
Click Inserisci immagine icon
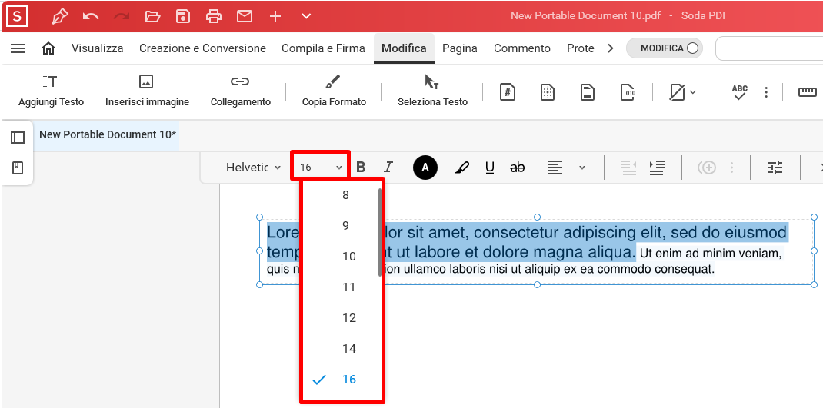click(146, 82)
